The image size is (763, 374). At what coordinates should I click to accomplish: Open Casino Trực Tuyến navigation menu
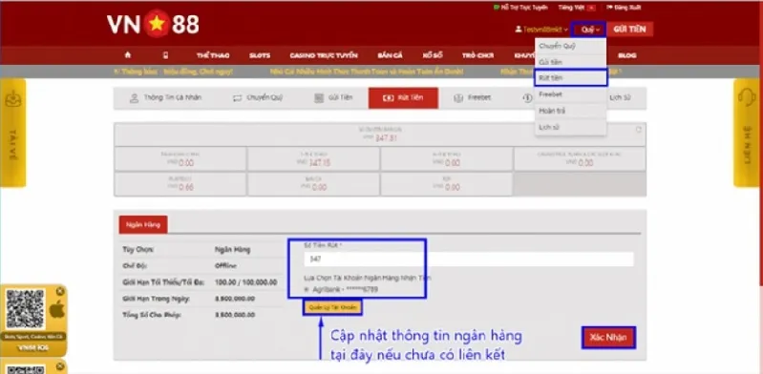coord(324,55)
